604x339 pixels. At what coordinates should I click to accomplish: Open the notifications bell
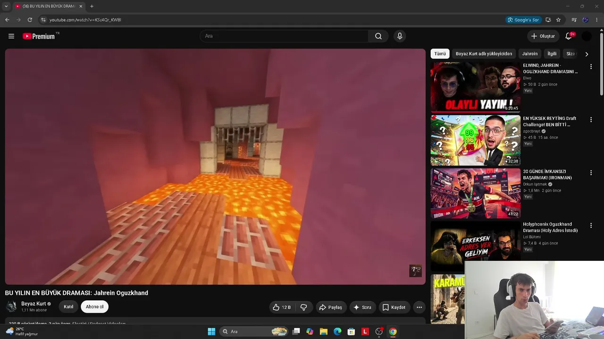coord(569,36)
